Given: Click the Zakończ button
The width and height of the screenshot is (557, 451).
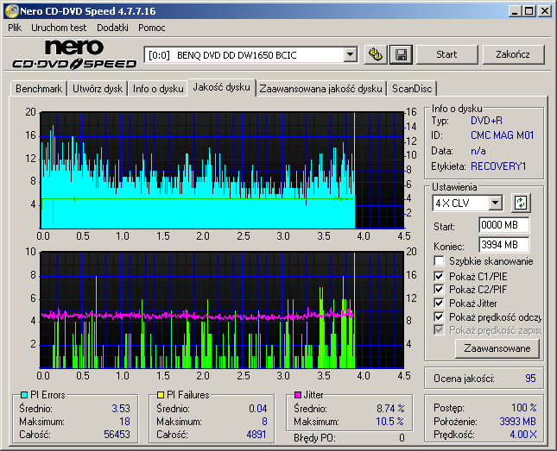Looking at the screenshot, I should coord(513,54).
